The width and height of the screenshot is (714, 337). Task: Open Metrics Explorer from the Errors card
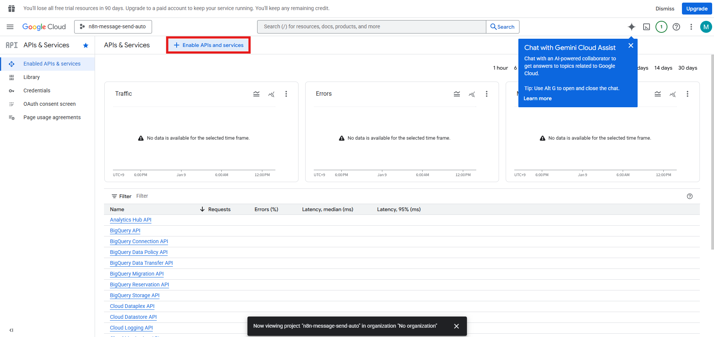click(x=472, y=94)
